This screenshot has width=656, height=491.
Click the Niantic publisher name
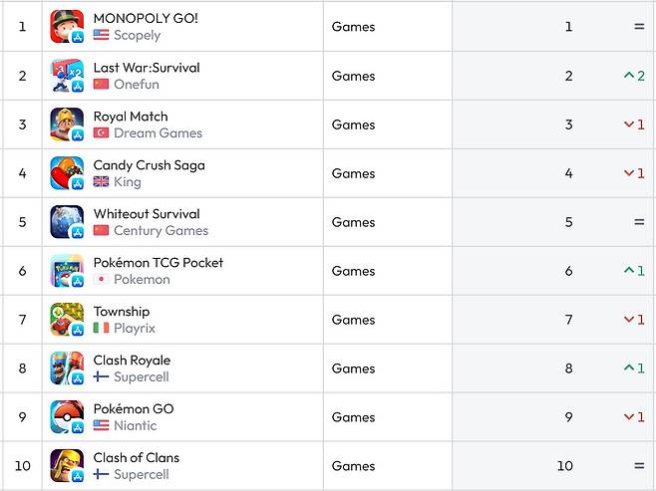(135, 426)
